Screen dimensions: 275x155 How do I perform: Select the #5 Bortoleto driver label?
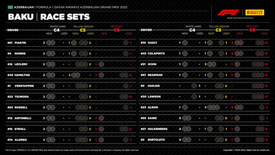point(153,140)
